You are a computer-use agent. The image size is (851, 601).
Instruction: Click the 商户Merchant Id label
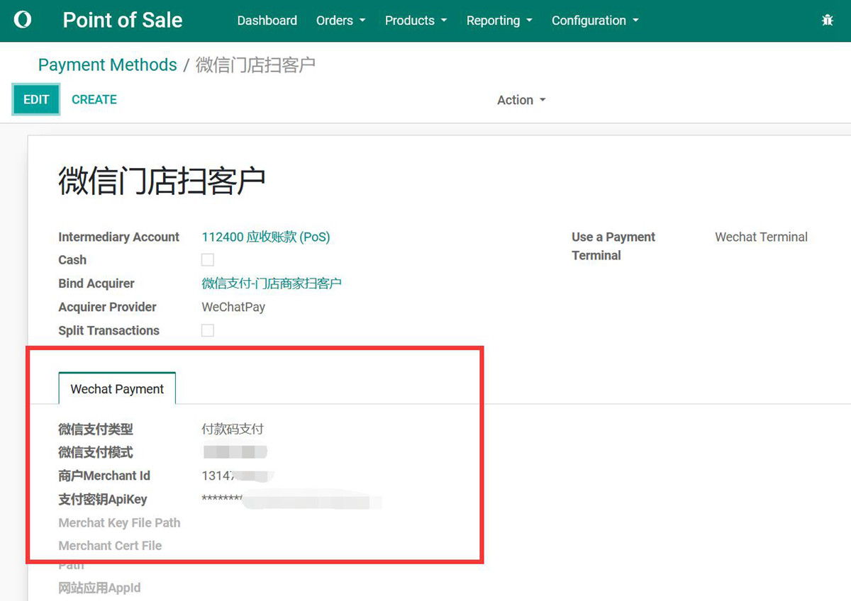pos(104,476)
